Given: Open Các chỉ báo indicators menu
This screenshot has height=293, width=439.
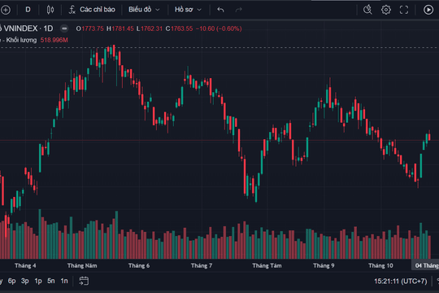Looking at the screenshot, I should pos(92,10).
